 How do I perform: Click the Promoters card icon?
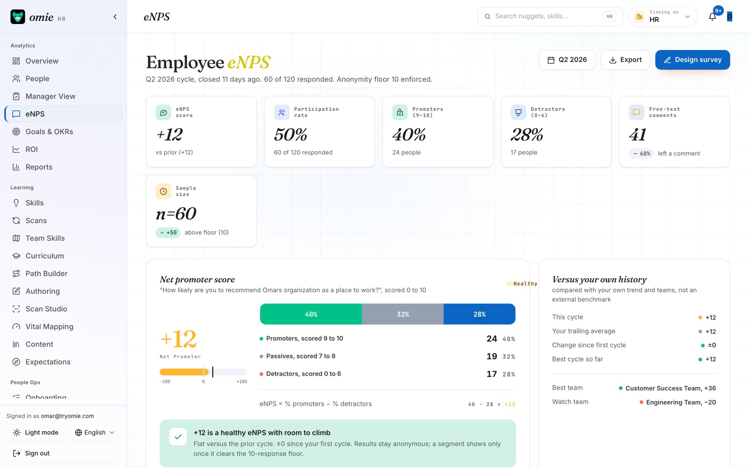(x=400, y=112)
